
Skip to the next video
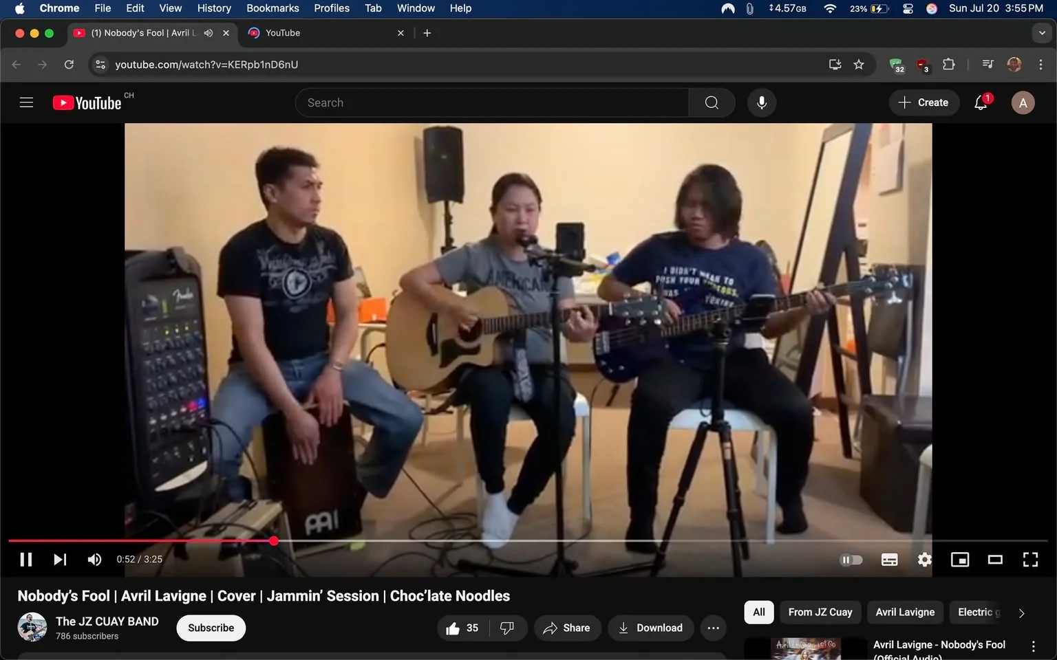[60, 559]
